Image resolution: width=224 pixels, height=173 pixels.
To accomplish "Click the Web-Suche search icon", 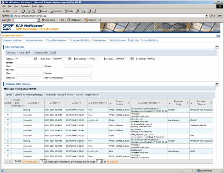I will tap(48, 20).
